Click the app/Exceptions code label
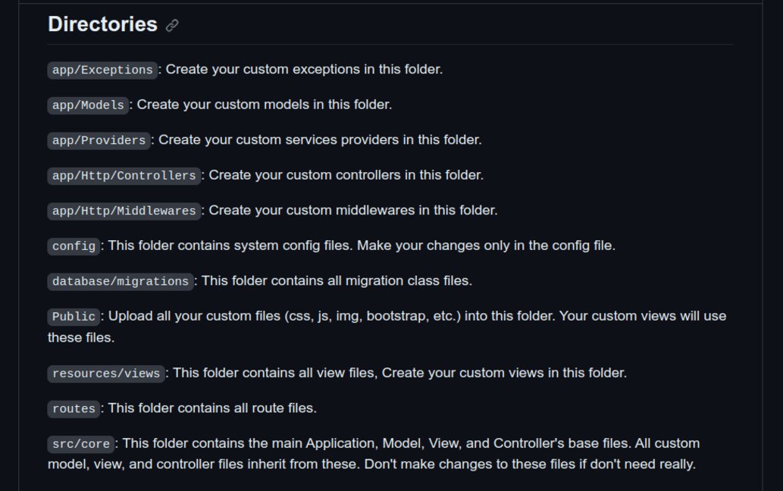 click(102, 70)
